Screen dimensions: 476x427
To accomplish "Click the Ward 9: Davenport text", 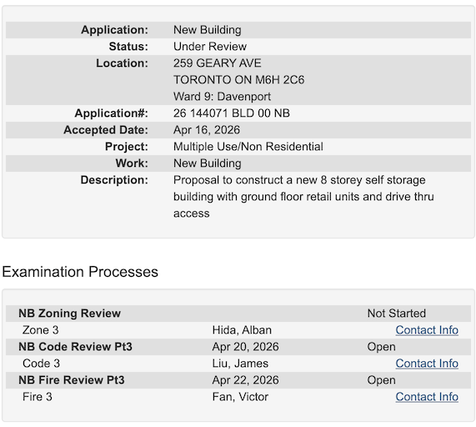I will pyautogui.click(x=222, y=97).
